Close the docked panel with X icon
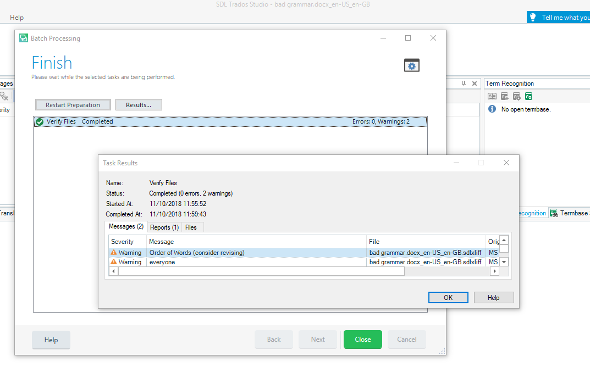The width and height of the screenshot is (590, 384). (475, 84)
